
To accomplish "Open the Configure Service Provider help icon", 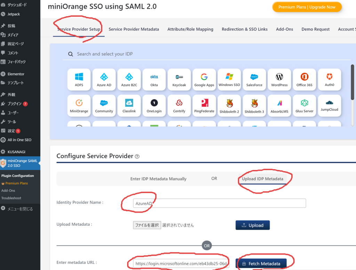I will pos(137,157).
